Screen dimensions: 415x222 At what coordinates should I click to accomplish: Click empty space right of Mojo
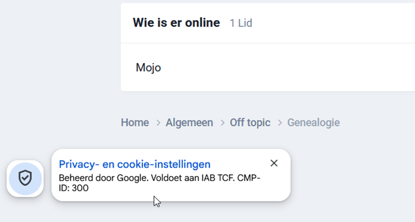point(287,68)
